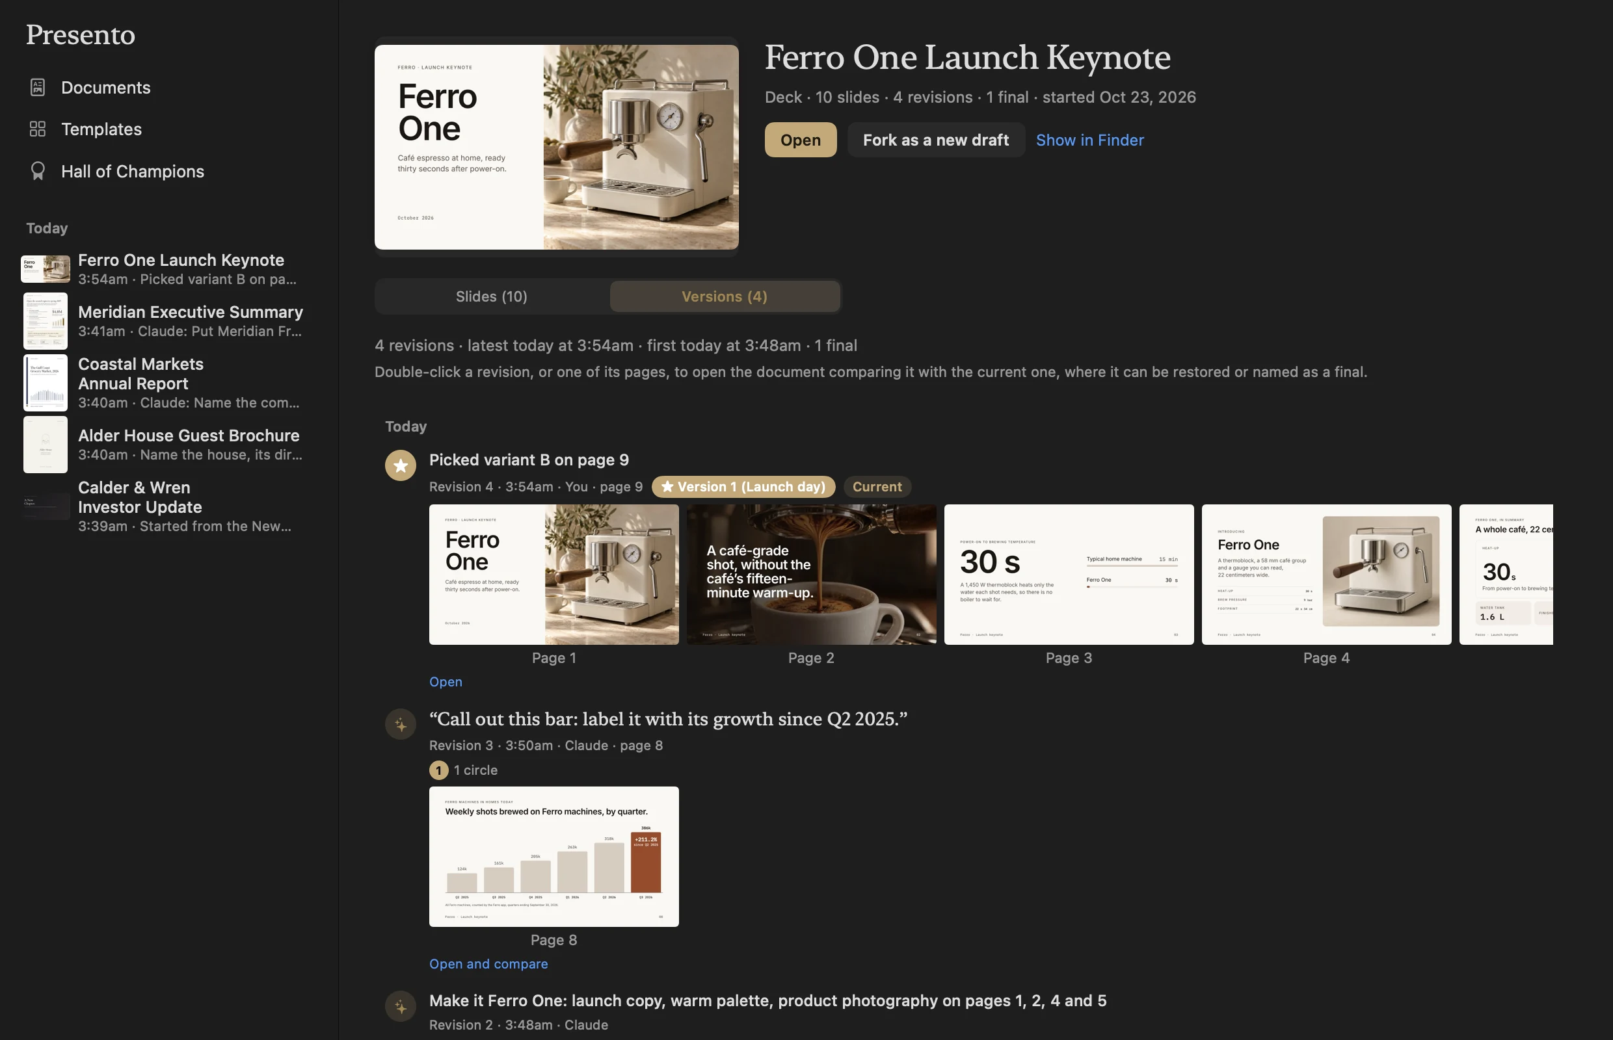Viewport: 1613px width, 1040px height.
Task: Click the Current badge
Action: (x=877, y=486)
